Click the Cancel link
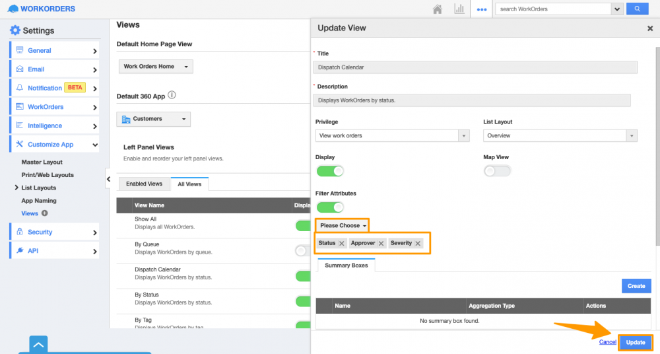660x354 pixels. pyautogui.click(x=607, y=342)
